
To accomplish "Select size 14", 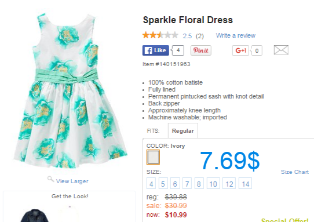I will click(x=245, y=183).
